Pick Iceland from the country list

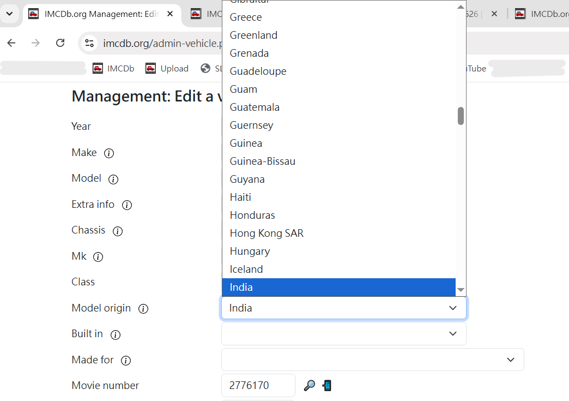(x=339, y=269)
